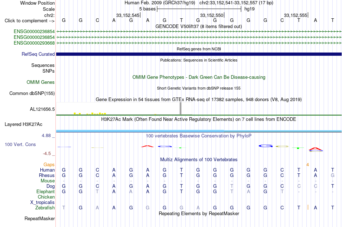
Task: Select the Human alignment row label
Action: (x=47, y=170)
